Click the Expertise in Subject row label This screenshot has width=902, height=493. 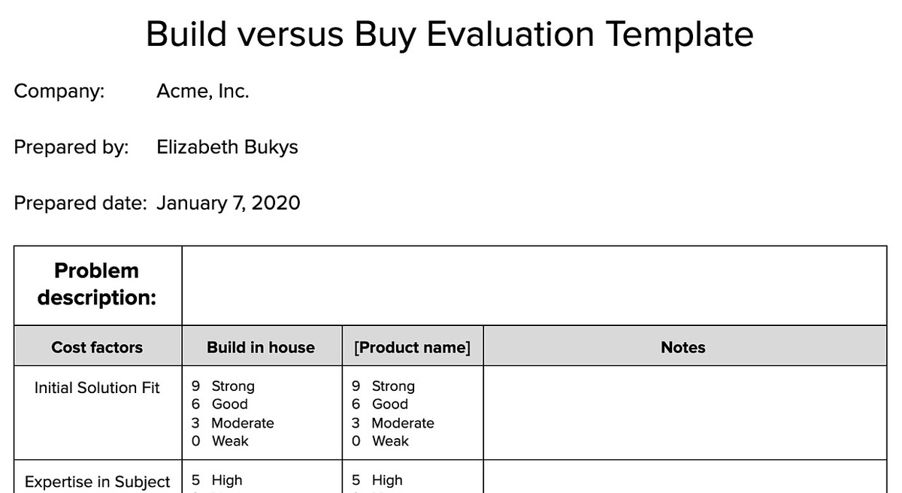coord(97,482)
